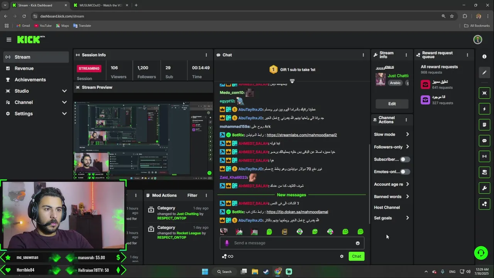Send message with the green Chat button

point(356,256)
